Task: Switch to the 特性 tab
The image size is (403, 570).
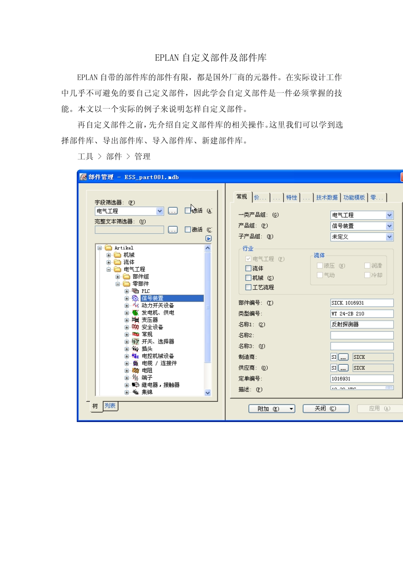Action: point(292,198)
